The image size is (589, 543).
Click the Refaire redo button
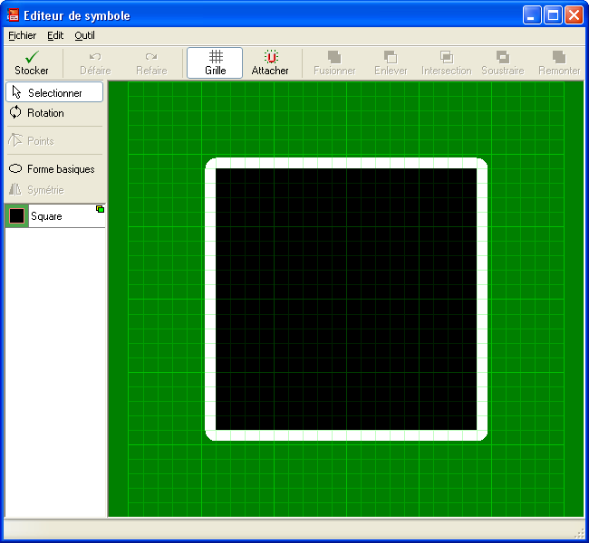(151, 63)
